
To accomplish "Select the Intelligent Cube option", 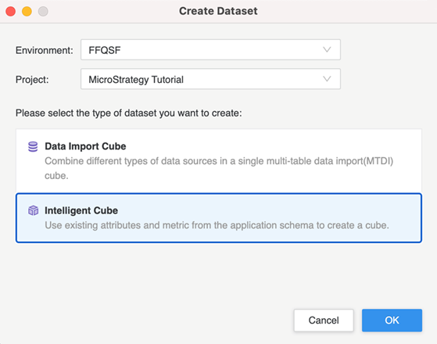I will pos(219,218).
